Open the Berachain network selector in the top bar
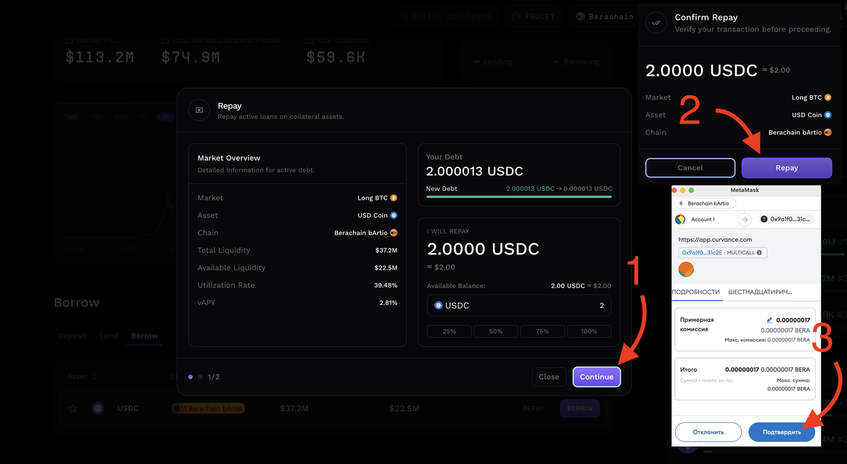 click(603, 17)
